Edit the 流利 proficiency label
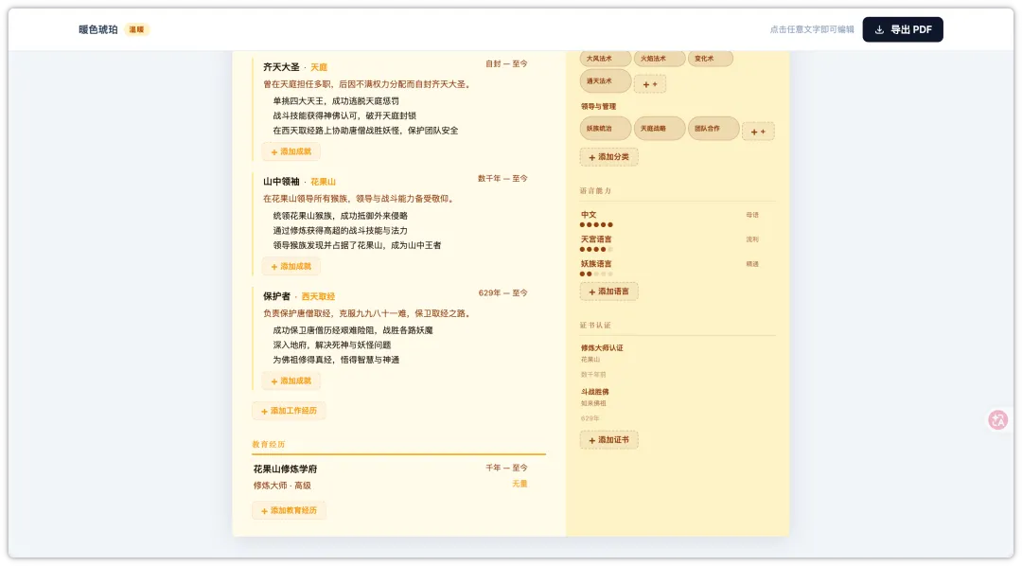This screenshot has width=1022, height=566. [752, 239]
